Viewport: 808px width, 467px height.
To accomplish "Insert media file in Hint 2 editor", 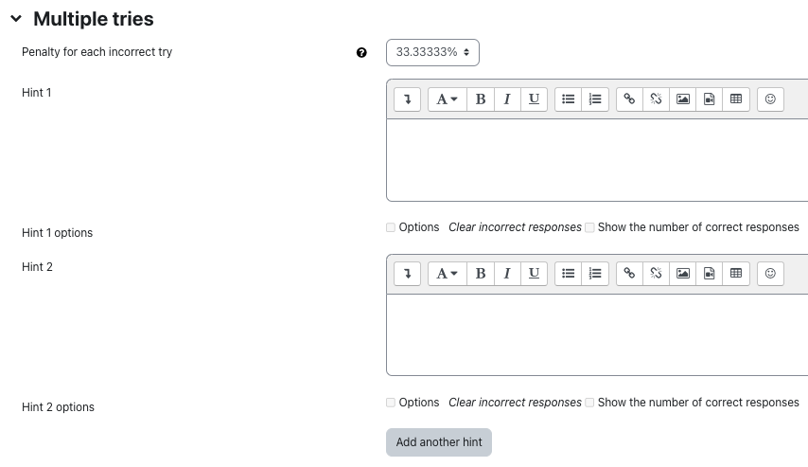I will click(710, 274).
